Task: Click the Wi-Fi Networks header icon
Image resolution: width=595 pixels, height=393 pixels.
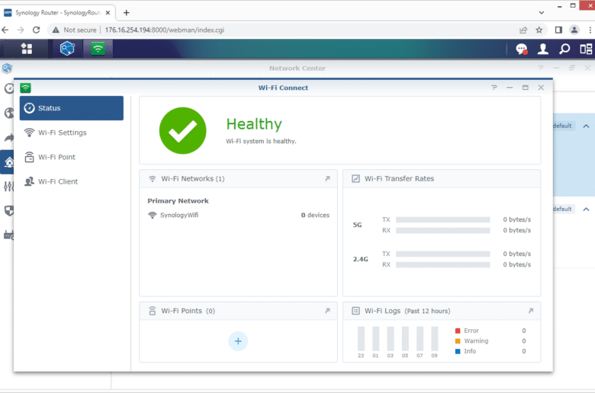Action: click(152, 178)
